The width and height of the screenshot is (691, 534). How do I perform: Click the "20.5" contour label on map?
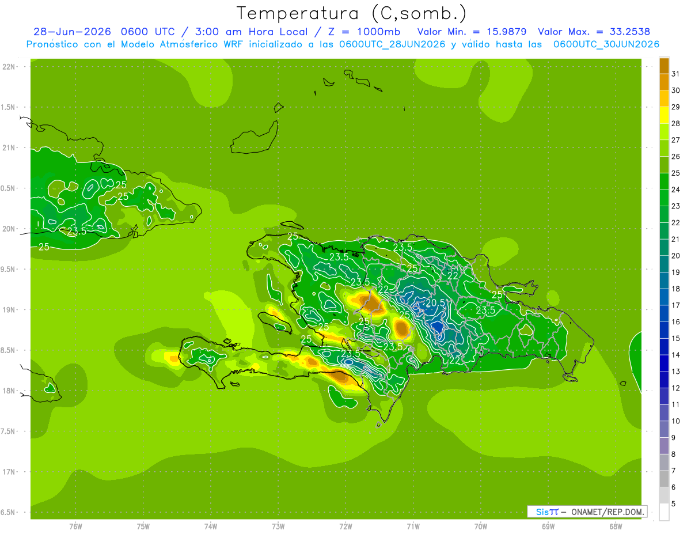click(435, 303)
